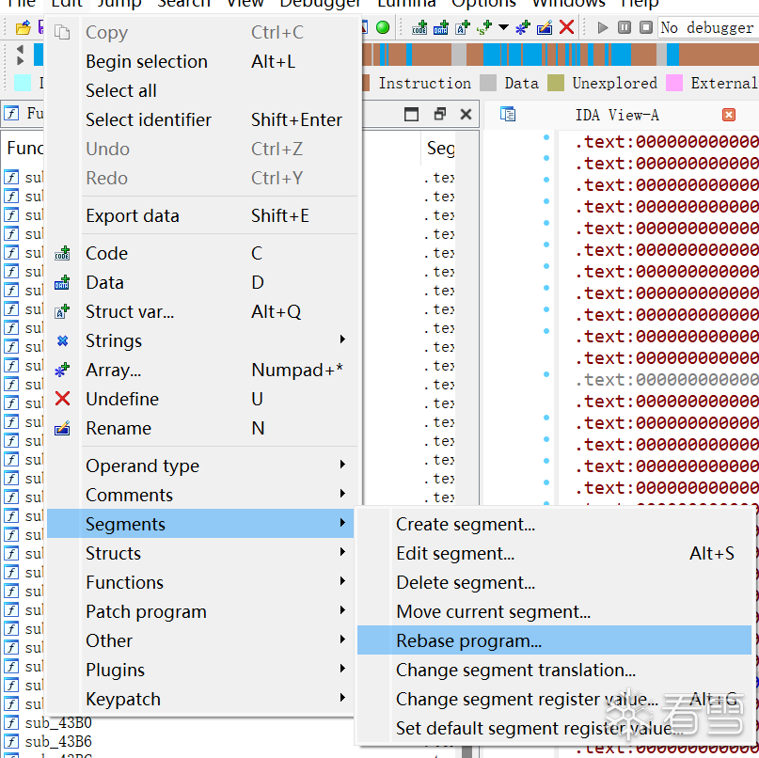759x758 pixels.
Task: Choose the Code entry in the Edit menu
Action: click(x=202, y=253)
